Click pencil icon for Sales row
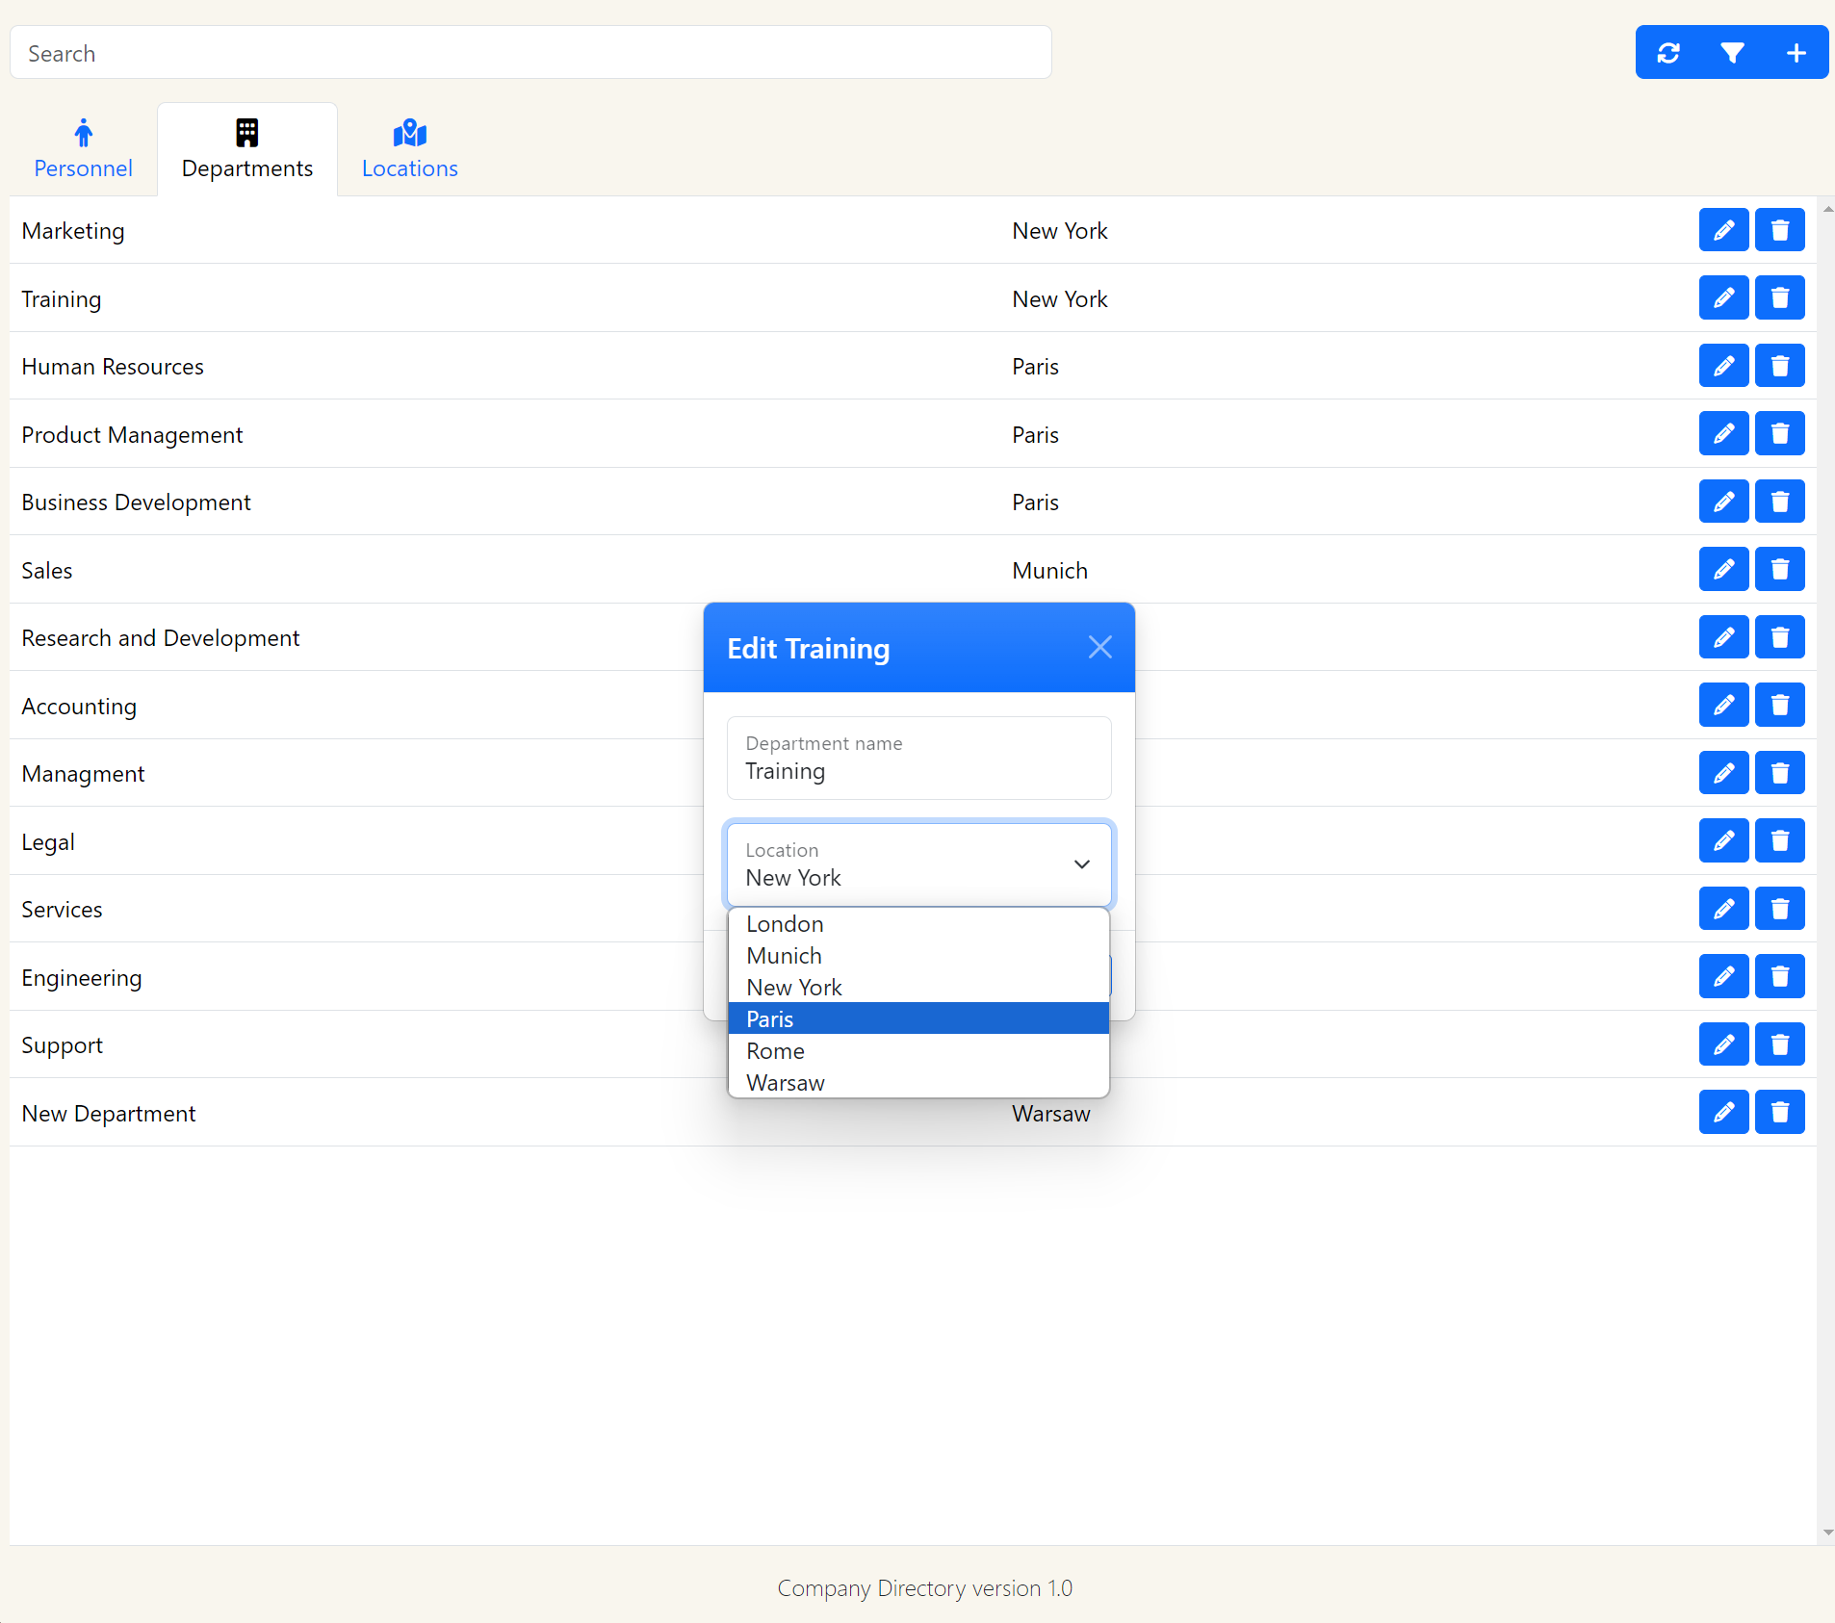This screenshot has width=1835, height=1623. tap(1723, 570)
